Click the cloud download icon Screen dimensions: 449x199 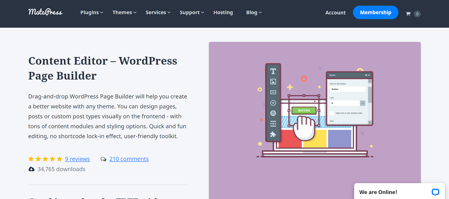[x=31, y=169]
